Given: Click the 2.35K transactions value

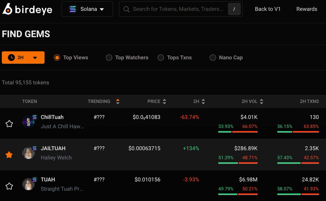Looking at the screenshot, I should tap(312, 148).
